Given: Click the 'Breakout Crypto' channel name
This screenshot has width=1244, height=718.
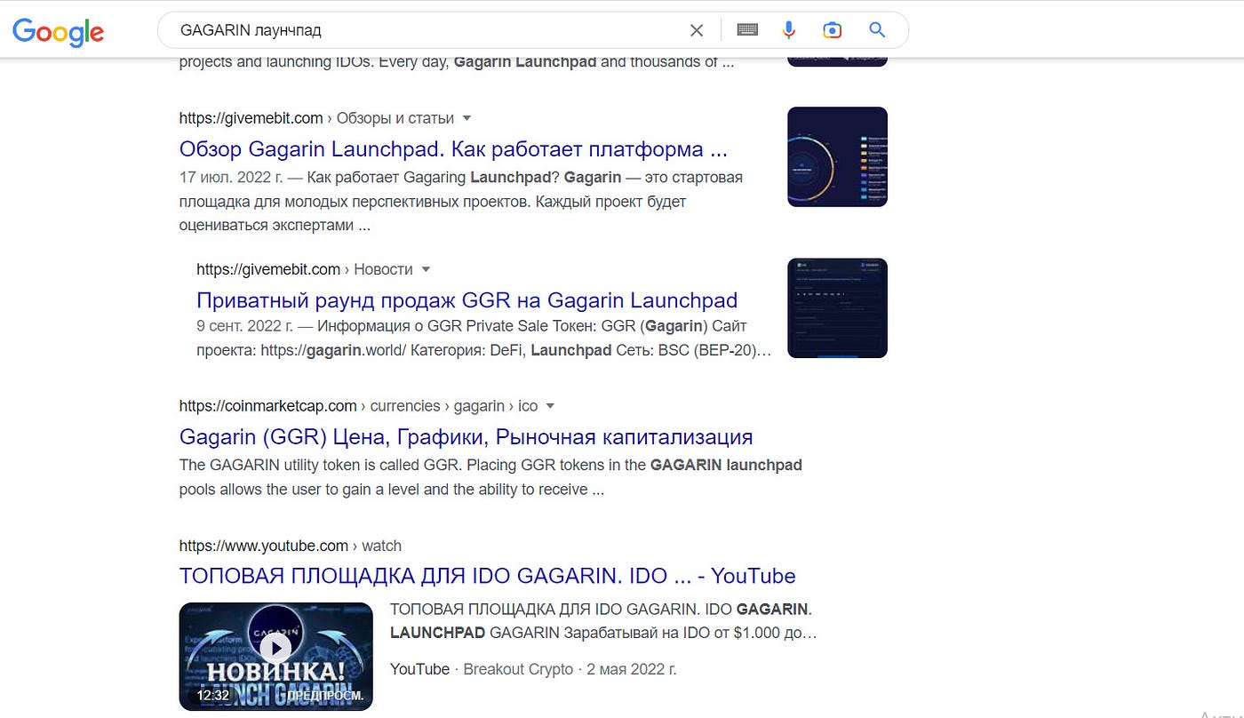Looking at the screenshot, I should pyautogui.click(x=517, y=668).
